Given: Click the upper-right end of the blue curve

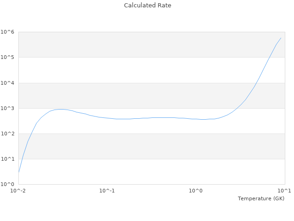Looking at the screenshot, I should 281,38.
